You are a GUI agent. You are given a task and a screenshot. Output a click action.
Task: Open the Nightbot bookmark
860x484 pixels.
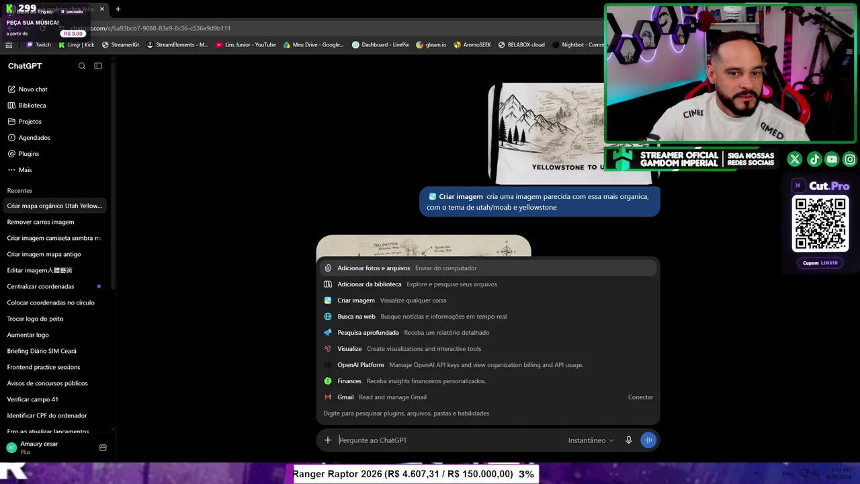[x=578, y=45]
